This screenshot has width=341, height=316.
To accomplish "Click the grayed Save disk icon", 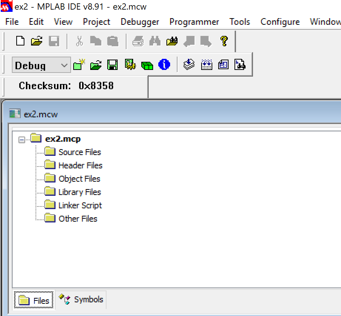I will coord(54,41).
